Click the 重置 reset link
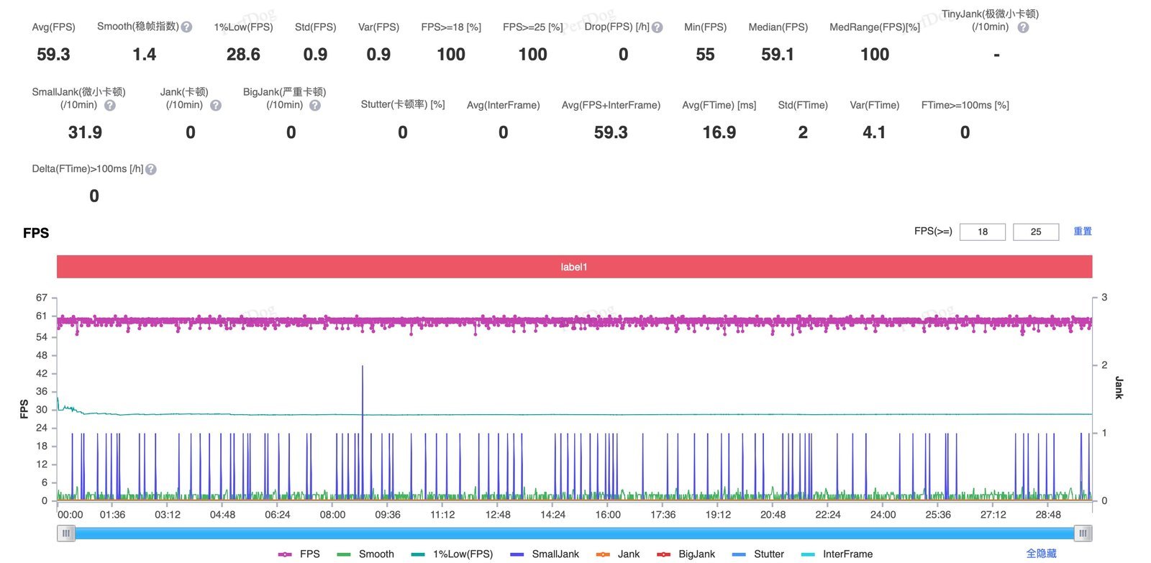Image resolution: width=1151 pixels, height=563 pixels. [x=1083, y=231]
